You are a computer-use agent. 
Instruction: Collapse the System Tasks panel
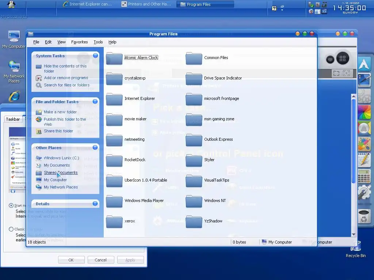coord(95,56)
